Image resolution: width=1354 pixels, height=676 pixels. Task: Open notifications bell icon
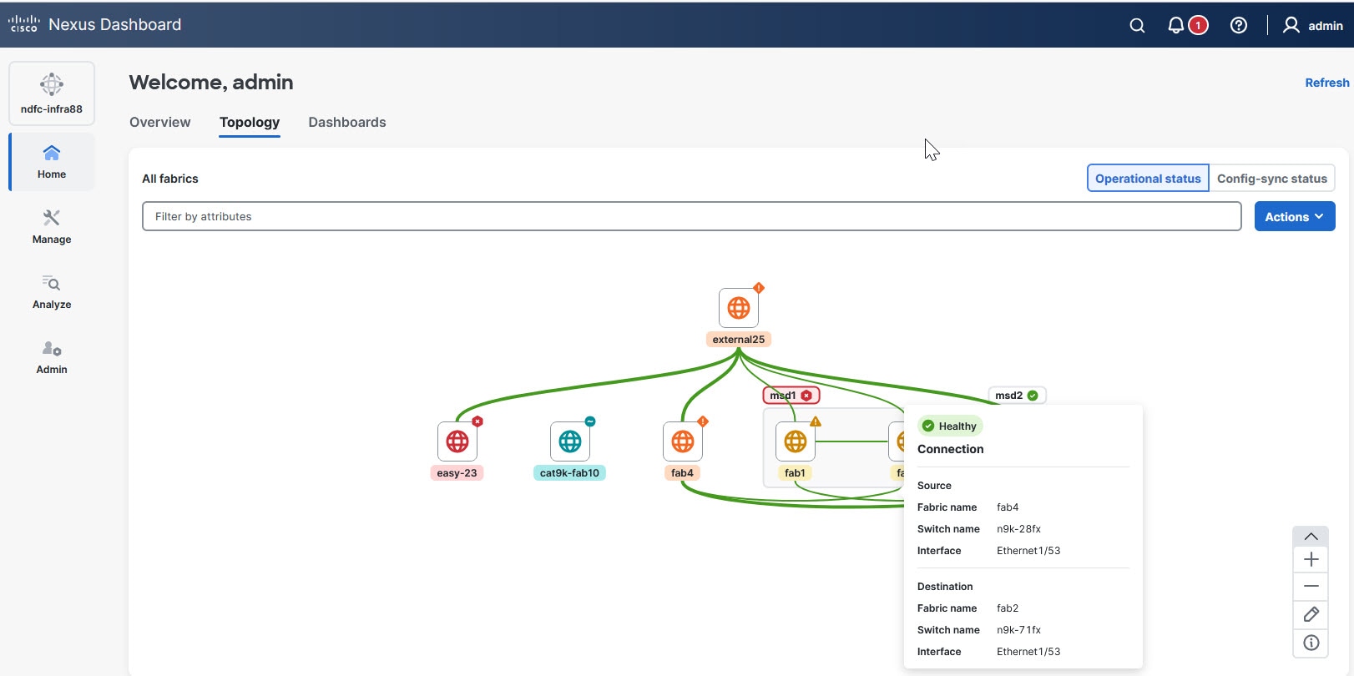(1175, 26)
